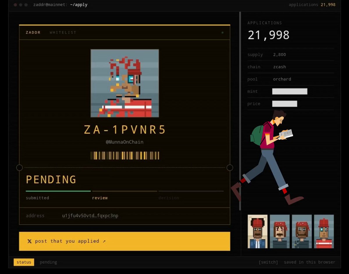Click the "mint" label
The height and width of the screenshot is (274, 349).
[252, 91]
